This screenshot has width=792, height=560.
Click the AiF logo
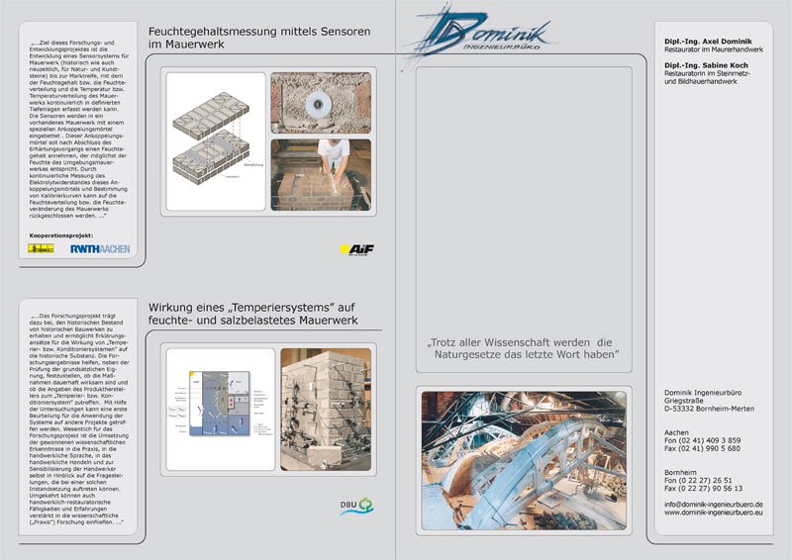coord(356,249)
